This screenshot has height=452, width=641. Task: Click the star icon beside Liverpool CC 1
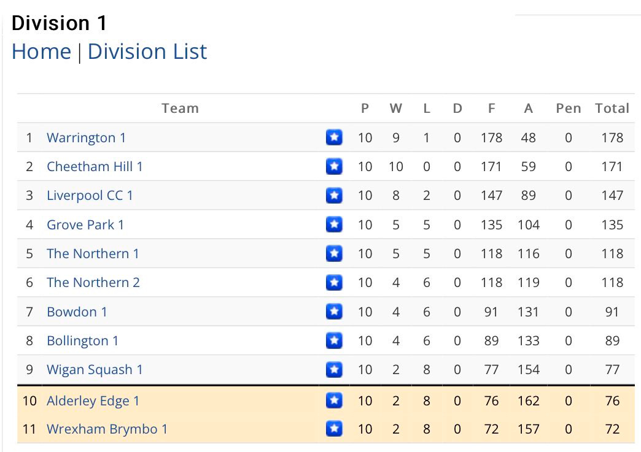(x=334, y=195)
